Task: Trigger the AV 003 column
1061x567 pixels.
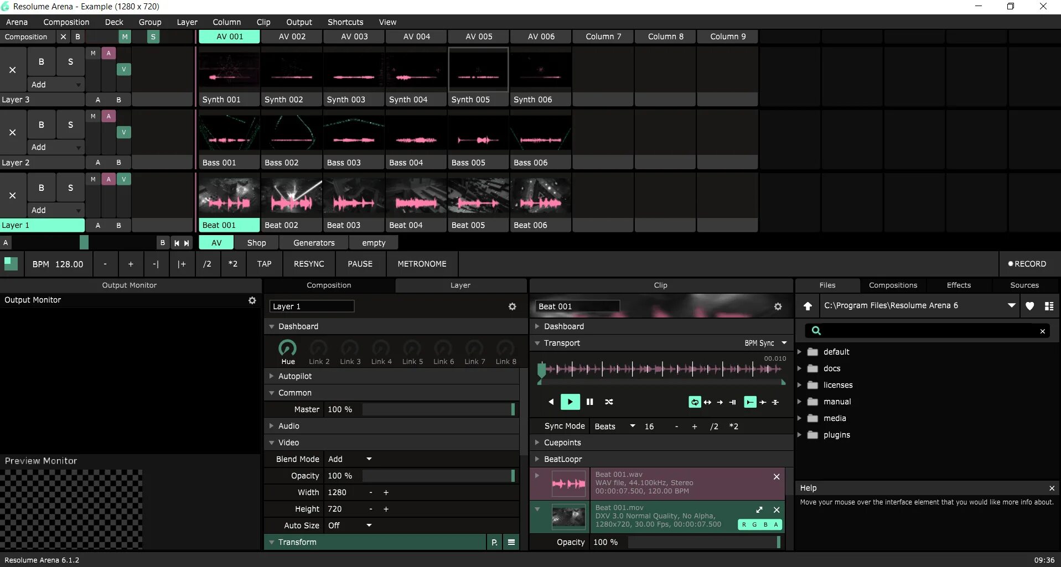Action: [x=354, y=37]
